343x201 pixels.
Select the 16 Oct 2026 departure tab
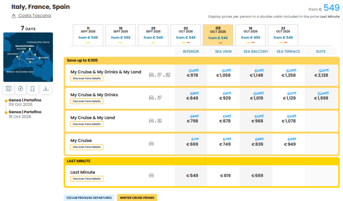click(251, 35)
